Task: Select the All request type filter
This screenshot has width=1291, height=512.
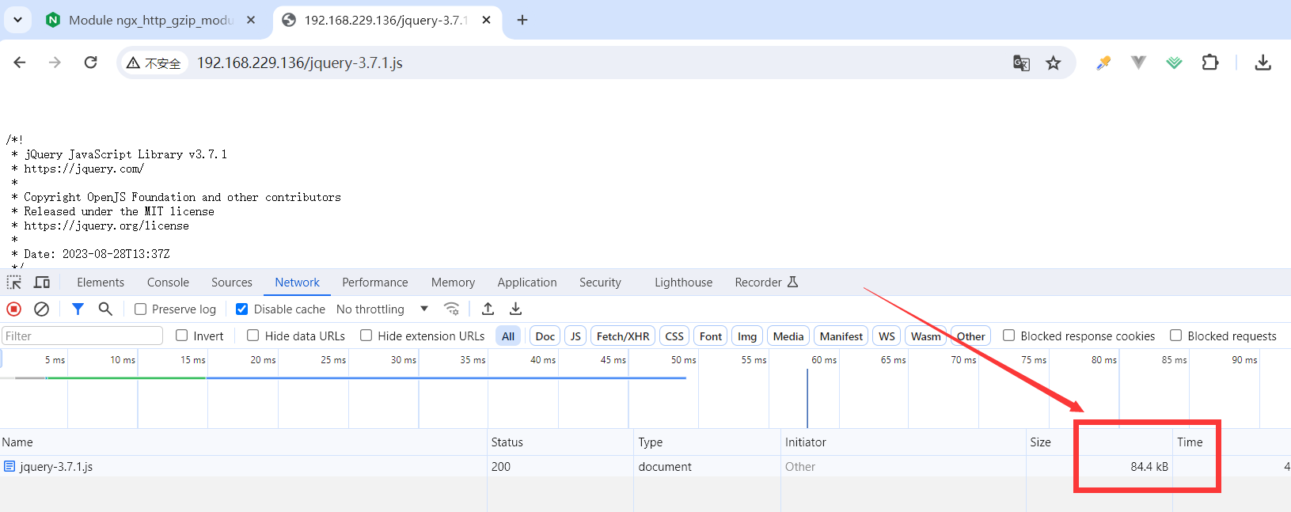Action: (x=508, y=336)
